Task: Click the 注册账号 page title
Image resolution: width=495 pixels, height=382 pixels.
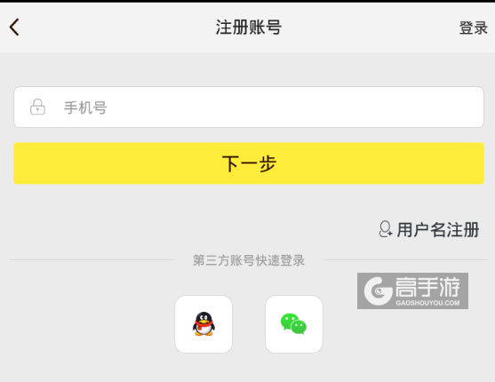Action: click(249, 28)
